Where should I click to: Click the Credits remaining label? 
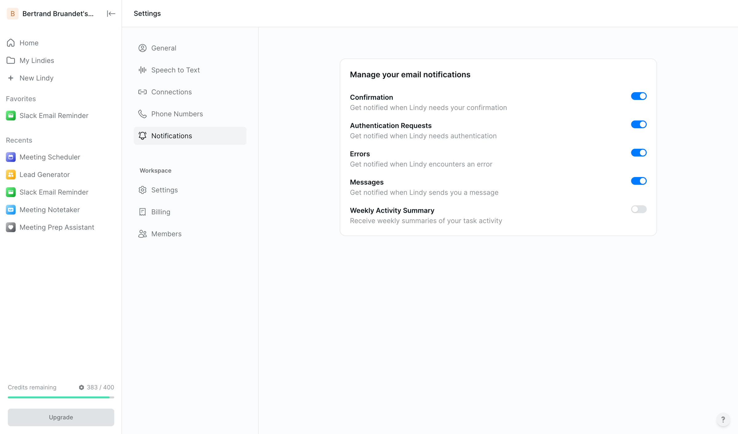[x=32, y=387]
